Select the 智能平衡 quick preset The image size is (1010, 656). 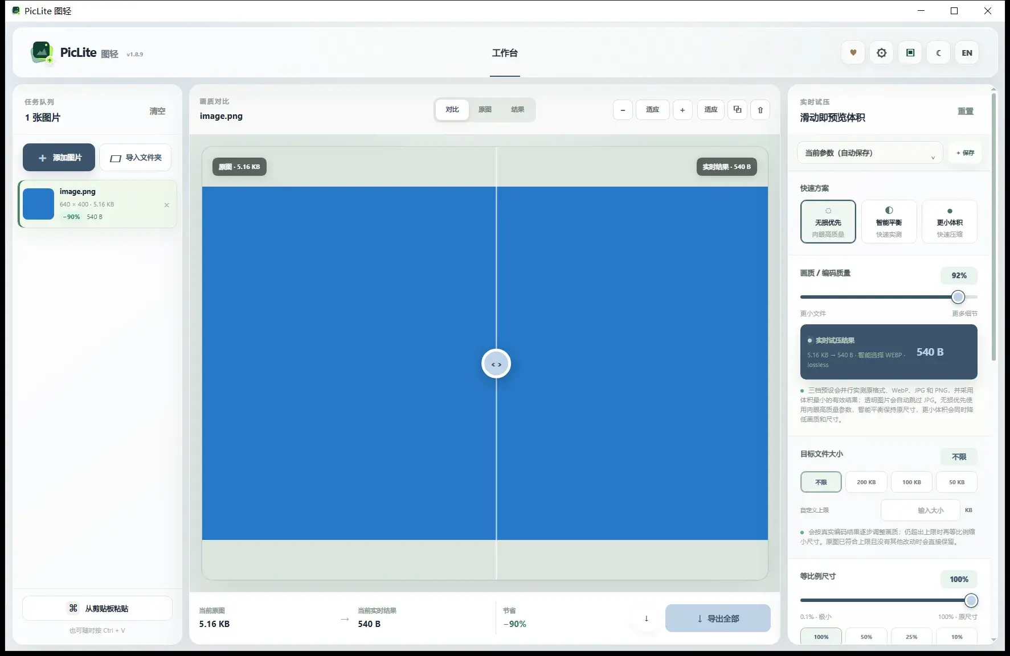point(889,222)
